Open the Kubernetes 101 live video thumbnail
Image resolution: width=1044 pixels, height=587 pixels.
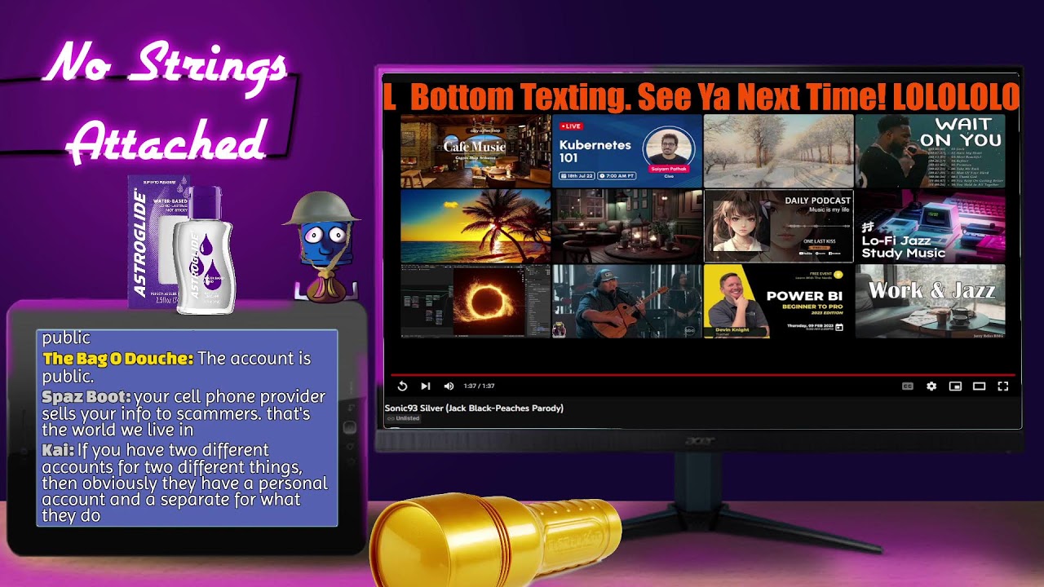[627, 152]
